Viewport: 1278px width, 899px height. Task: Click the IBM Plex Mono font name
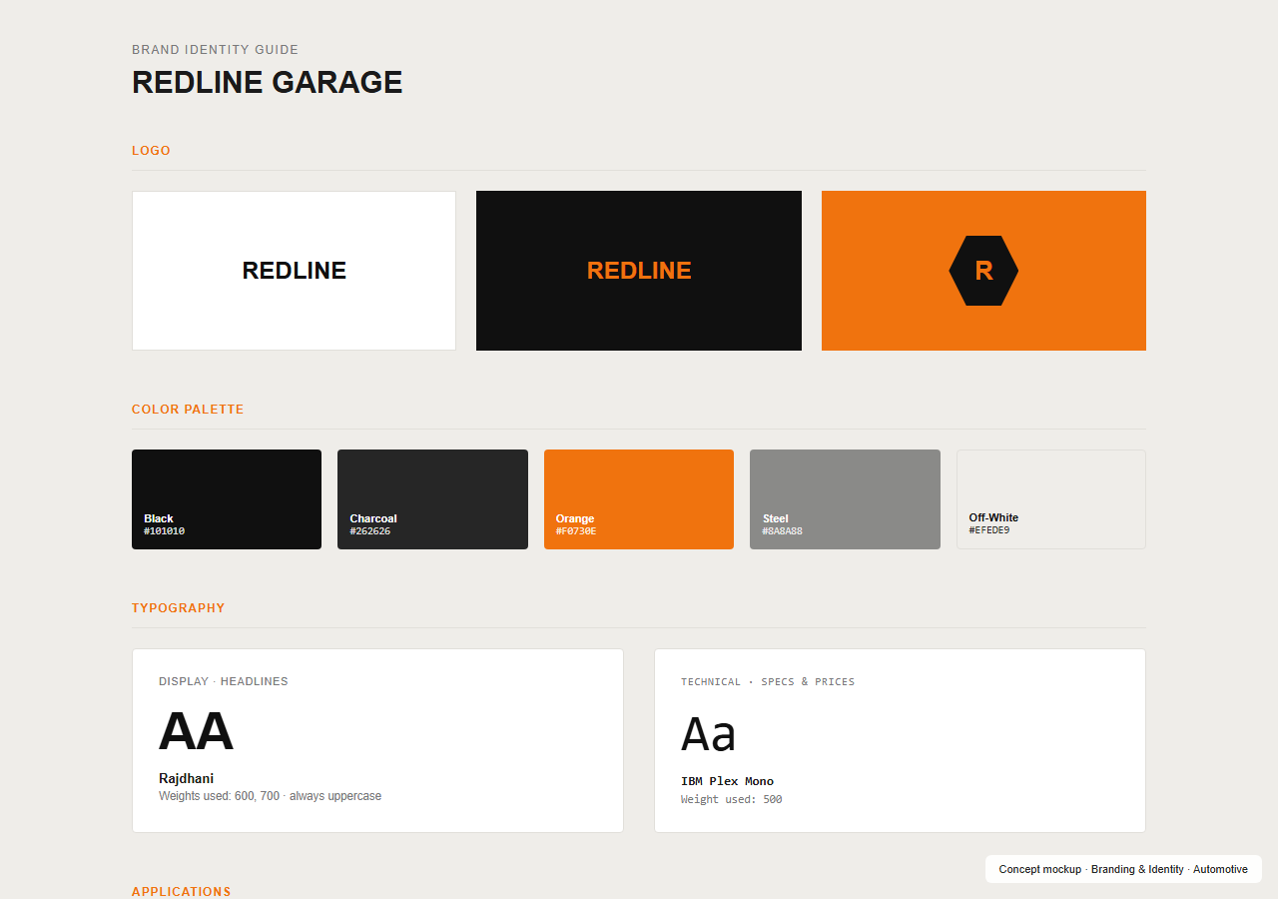click(727, 781)
